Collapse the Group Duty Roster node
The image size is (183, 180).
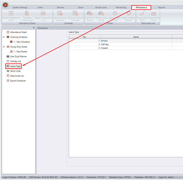(x=4, y=47)
